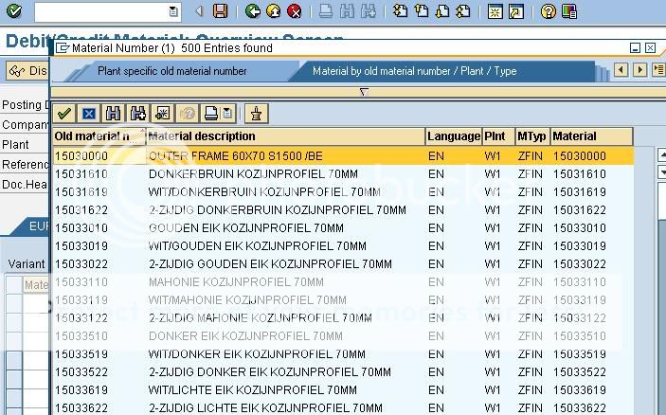Click the green Back arrow icon
The width and height of the screenshot is (666, 415).
252,11
